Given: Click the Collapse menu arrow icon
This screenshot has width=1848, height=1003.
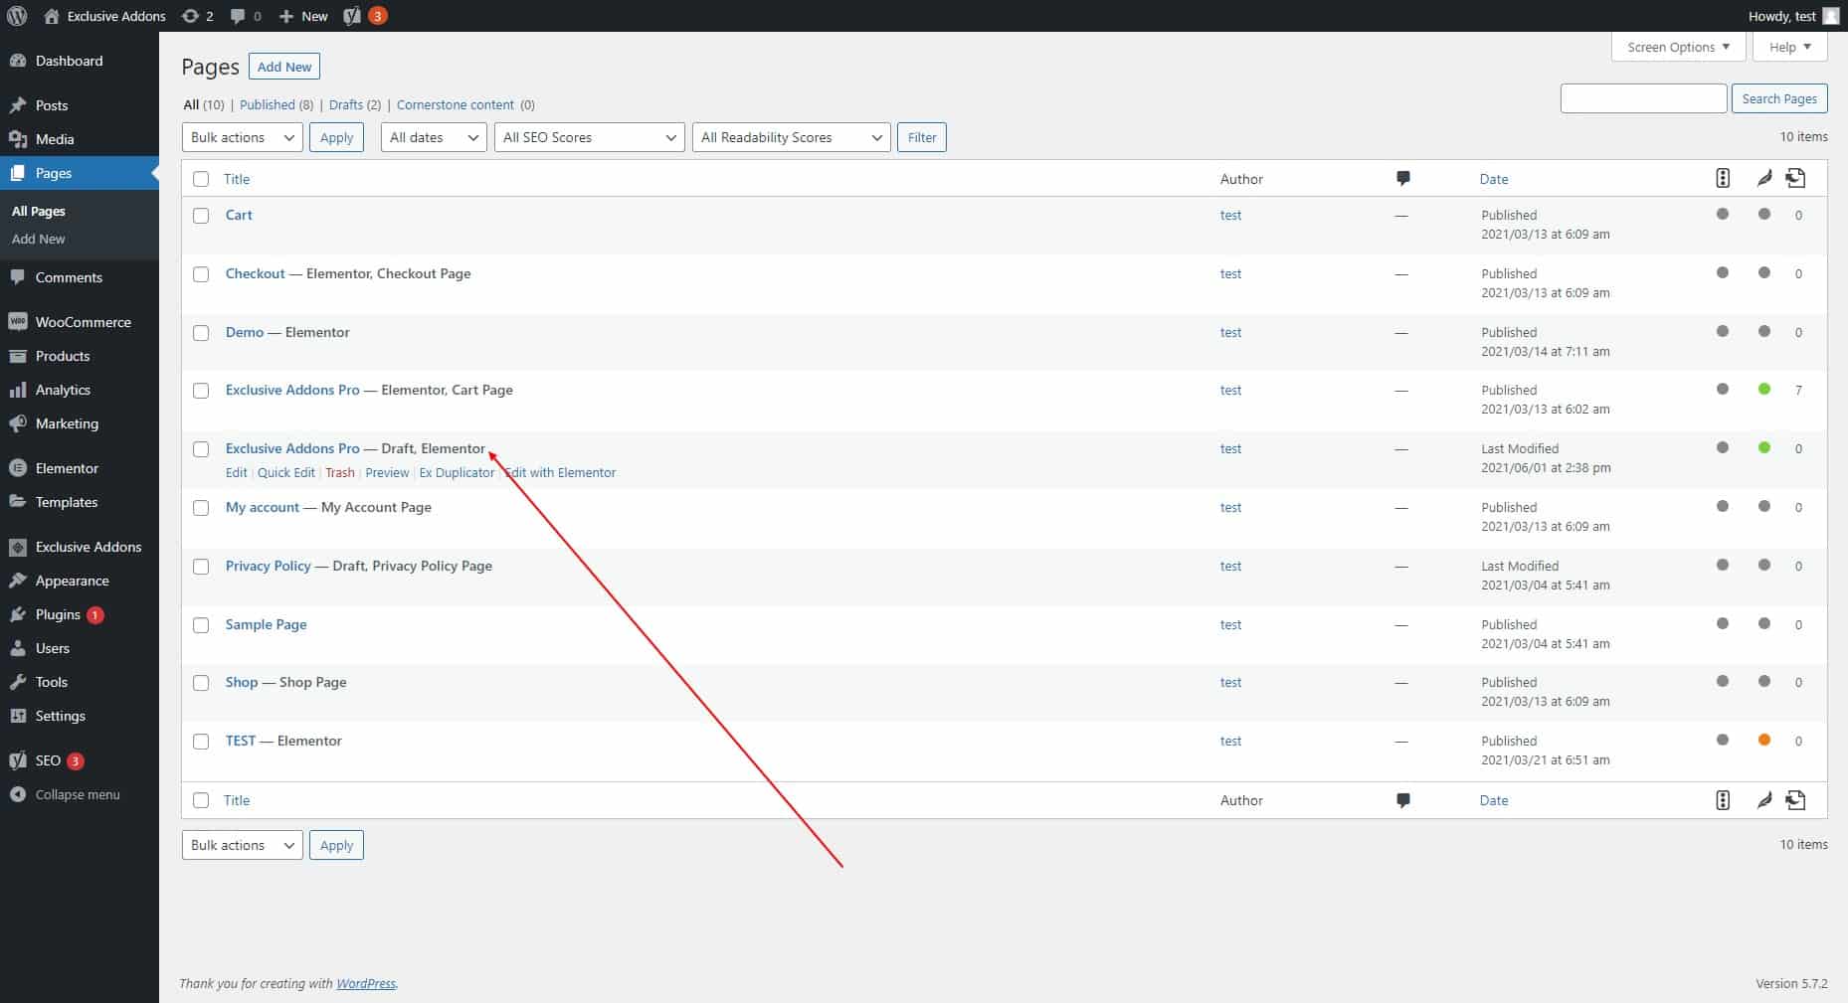Looking at the screenshot, I should pyautogui.click(x=18, y=794).
